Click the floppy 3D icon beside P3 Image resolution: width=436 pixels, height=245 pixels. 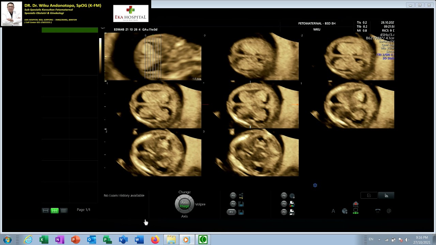coord(241,204)
